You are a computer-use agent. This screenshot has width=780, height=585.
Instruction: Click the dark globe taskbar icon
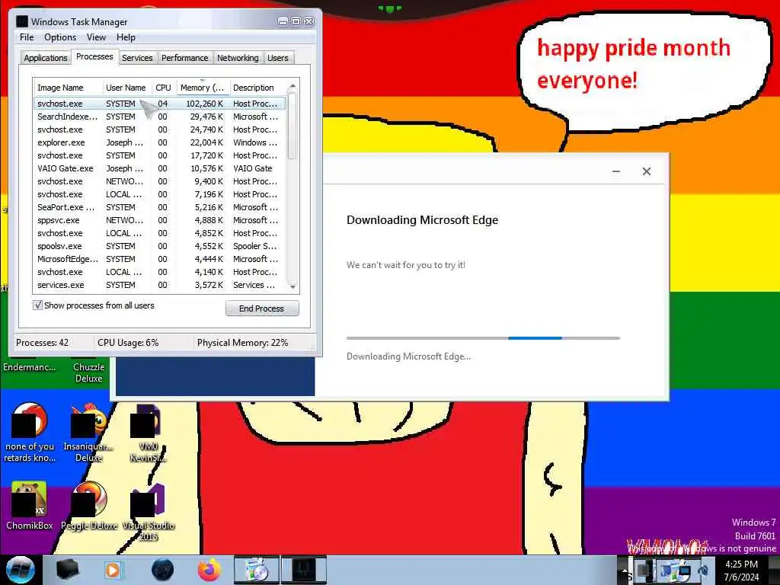pyautogui.click(x=162, y=570)
